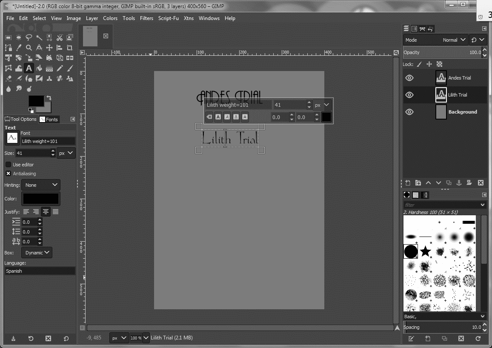Open the Layer menu
Image resolution: width=492 pixels, height=348 pixels.
[92, 18]
